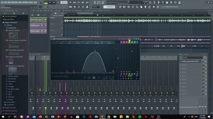The image size is (213, 119).
Task: Click the speech bubble icon in toolbar
Action: pyautogui.click(x=175, y=2)
